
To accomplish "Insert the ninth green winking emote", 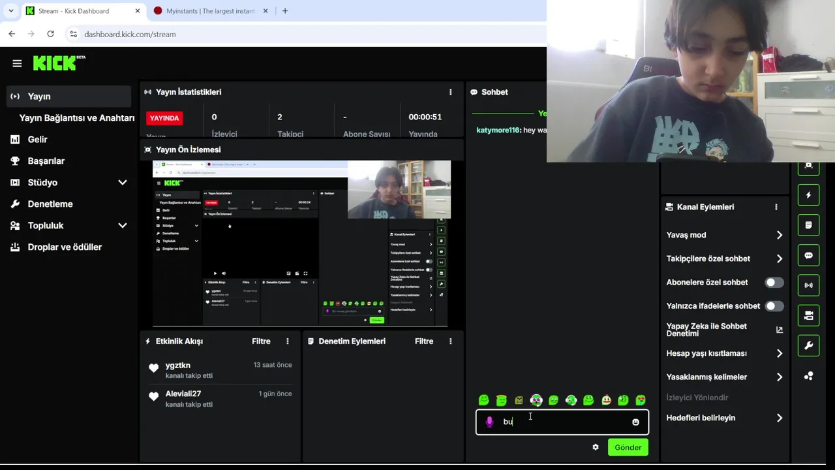I will 623,400.
